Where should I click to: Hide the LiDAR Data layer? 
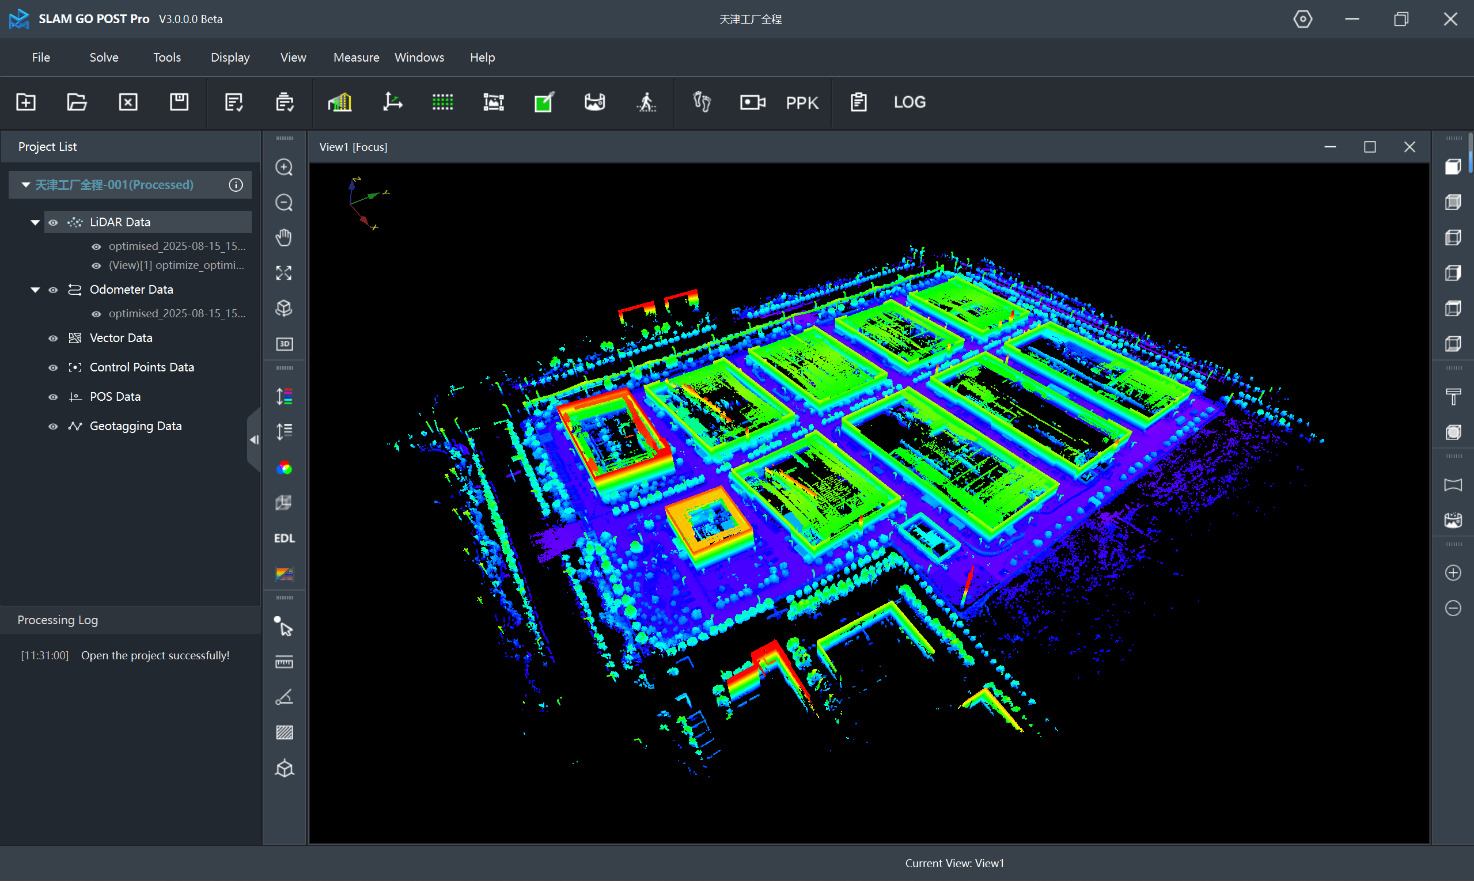[54, 222]
